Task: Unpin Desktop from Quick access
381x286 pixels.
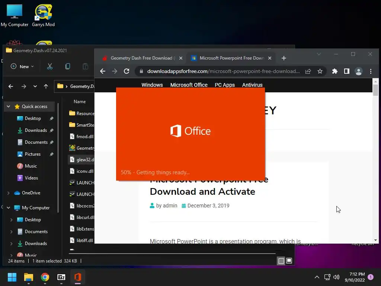Action: [x=51, y=118]
